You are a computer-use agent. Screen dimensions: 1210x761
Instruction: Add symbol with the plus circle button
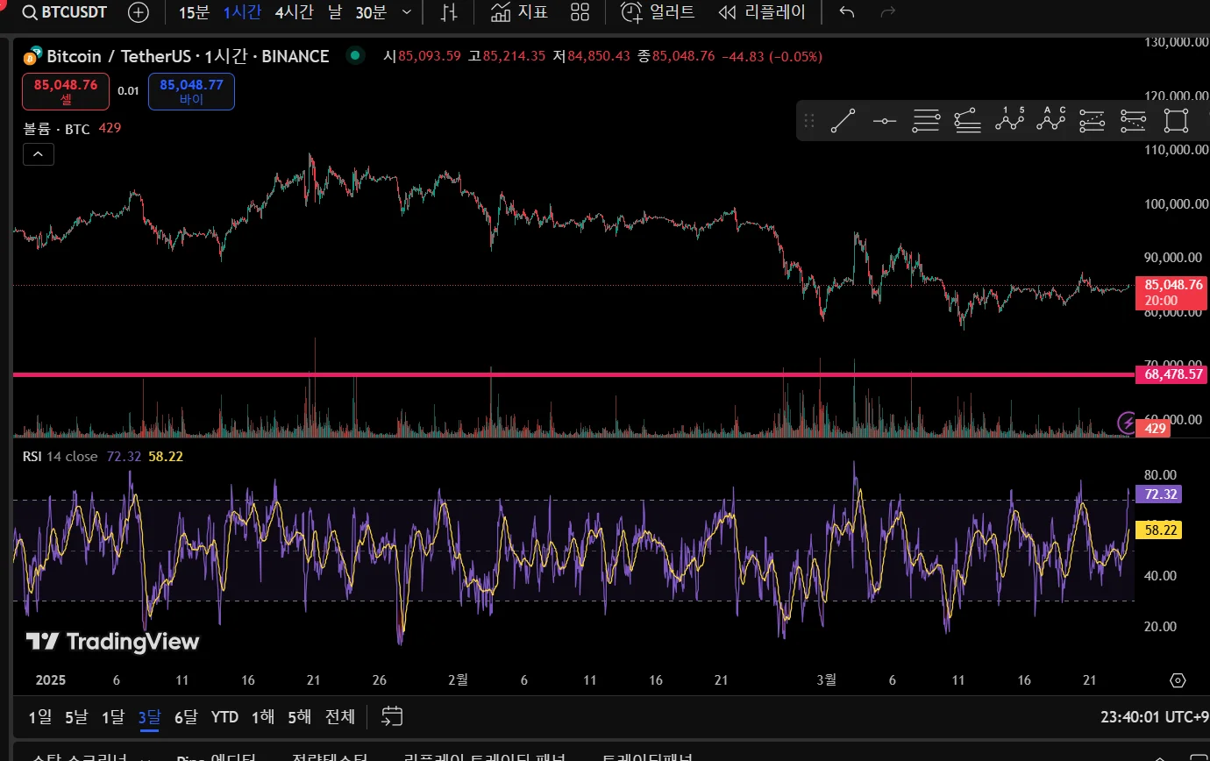[139, 12]
